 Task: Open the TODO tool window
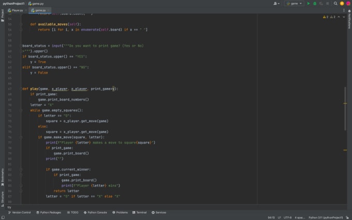pyautogui.click(x=72, y=212)
